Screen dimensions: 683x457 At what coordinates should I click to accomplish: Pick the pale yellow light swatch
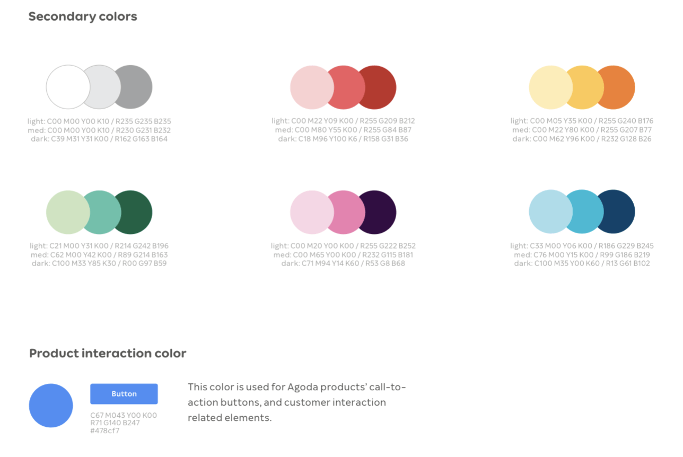point(550,87)
